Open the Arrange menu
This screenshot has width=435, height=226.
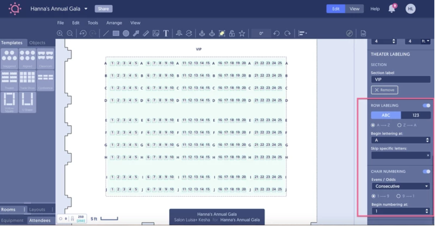click(114, 23)
